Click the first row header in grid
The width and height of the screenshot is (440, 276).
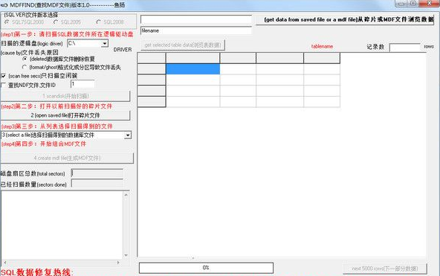coord(152,69)
